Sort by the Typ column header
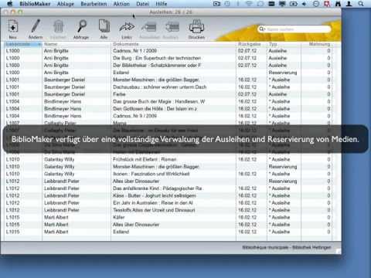 [x=284, y=44]
